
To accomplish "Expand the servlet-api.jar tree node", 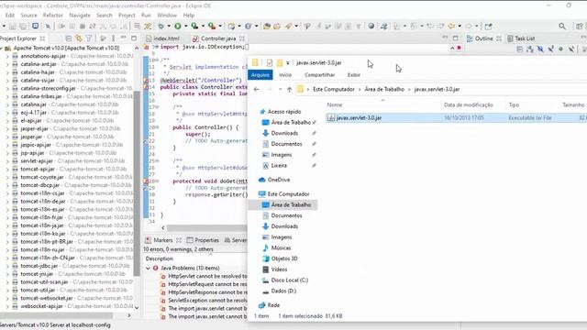I will tap(7, 161).
